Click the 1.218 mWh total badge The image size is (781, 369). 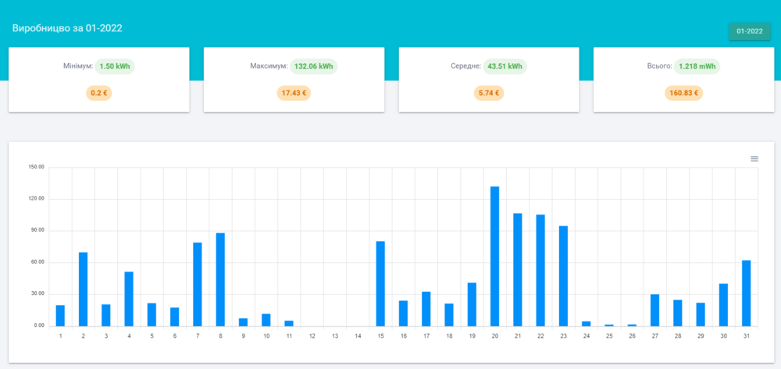point(697,66)
